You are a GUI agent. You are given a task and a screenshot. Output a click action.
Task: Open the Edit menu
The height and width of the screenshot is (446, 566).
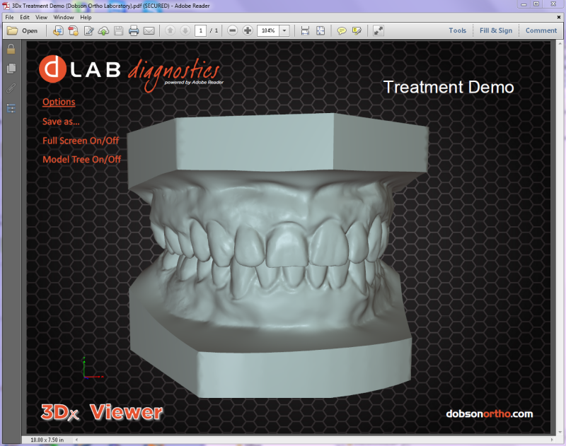click(25, 17)
